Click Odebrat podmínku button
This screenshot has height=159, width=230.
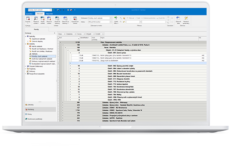pos(148,18)
